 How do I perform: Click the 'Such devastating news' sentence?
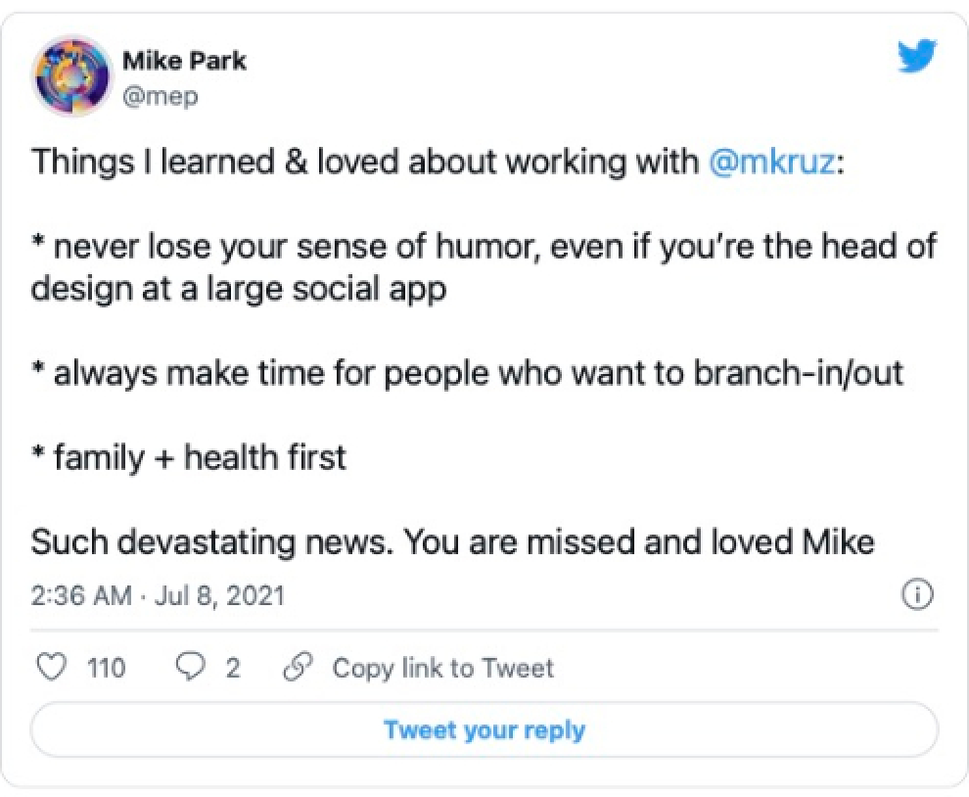pos(452,541)
